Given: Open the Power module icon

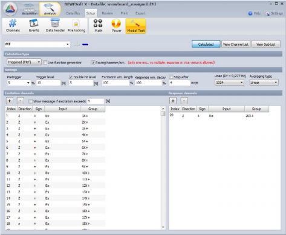Looking at the screenshot, I should tap(117, 26).
